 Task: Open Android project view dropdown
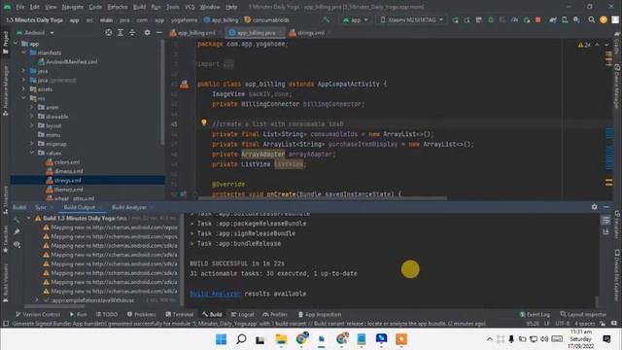(x=35, y=32)
